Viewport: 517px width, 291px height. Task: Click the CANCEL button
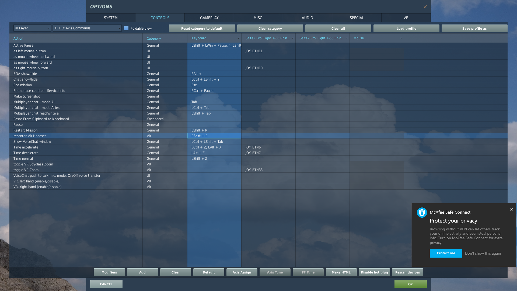pyautogui.click(x=106, y=284)
